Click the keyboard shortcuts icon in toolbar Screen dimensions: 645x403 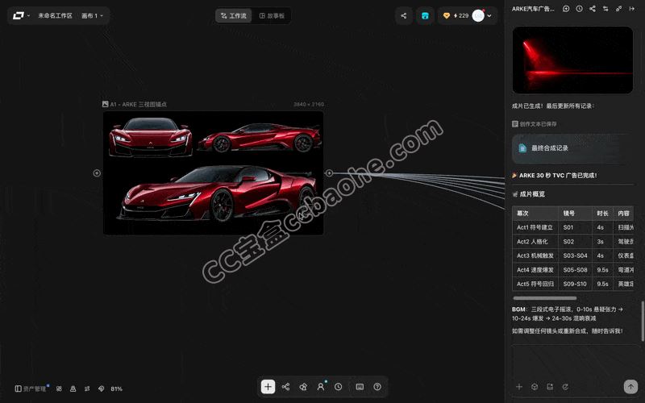click(360, 387)
